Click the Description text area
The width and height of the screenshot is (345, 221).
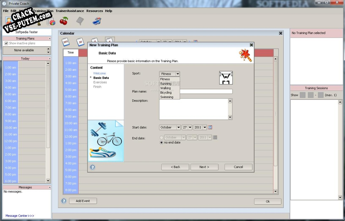(194, 109)
